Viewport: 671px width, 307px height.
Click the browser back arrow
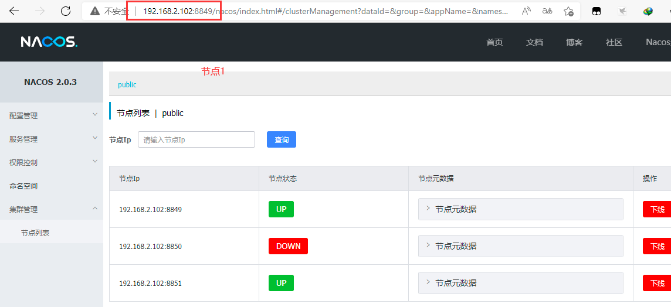tap(14, 11)
